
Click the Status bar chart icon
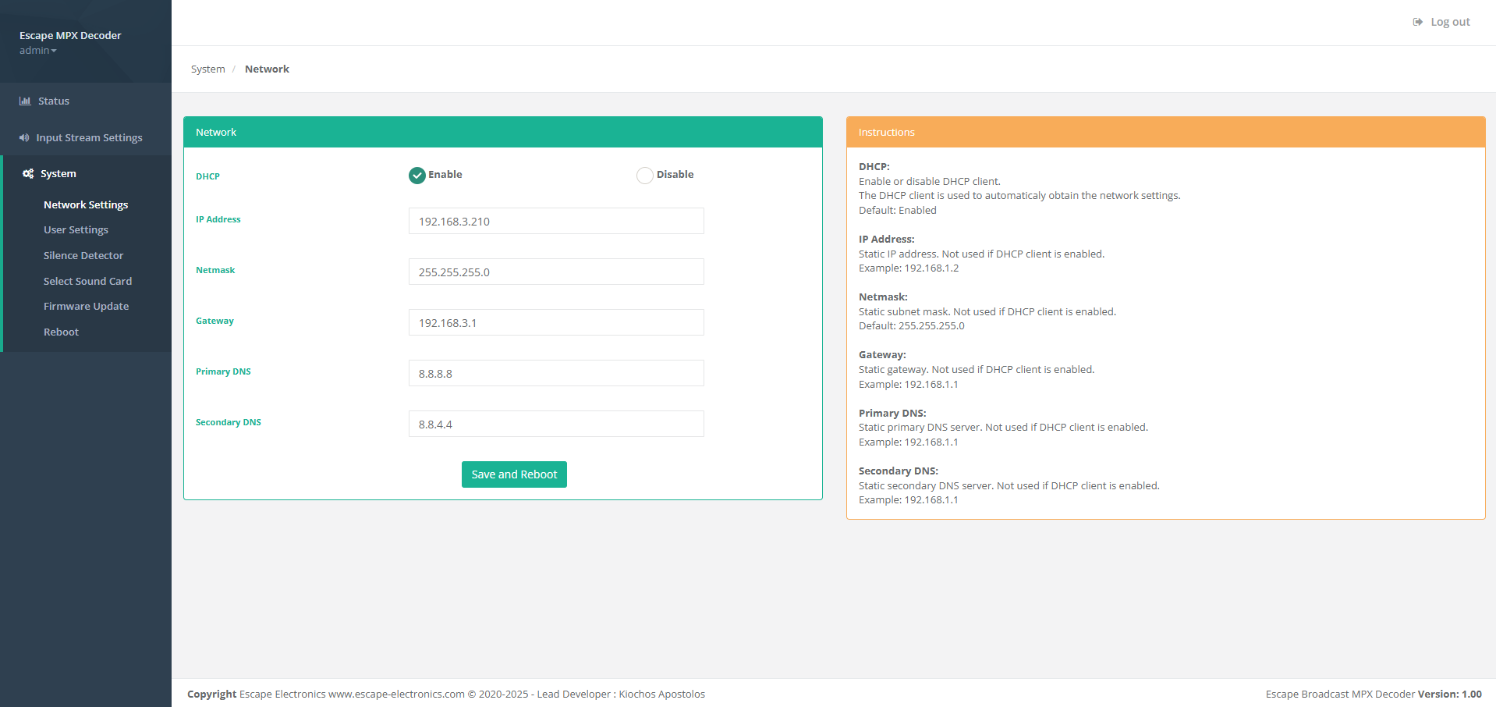25,101
